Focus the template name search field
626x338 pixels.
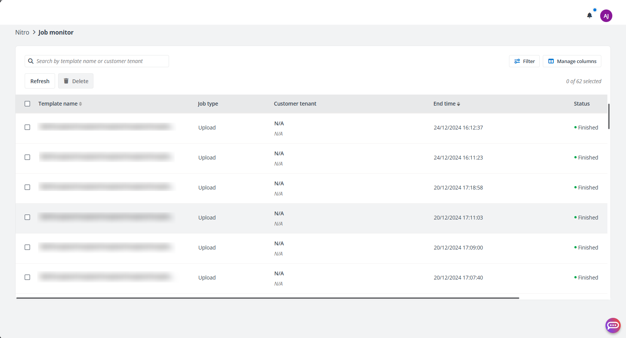coord(101,61)
